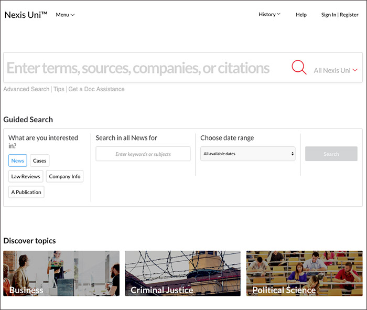This screenshot has height=310, width=367.
Task: Select the Company Info interest option
Action: 64,176
